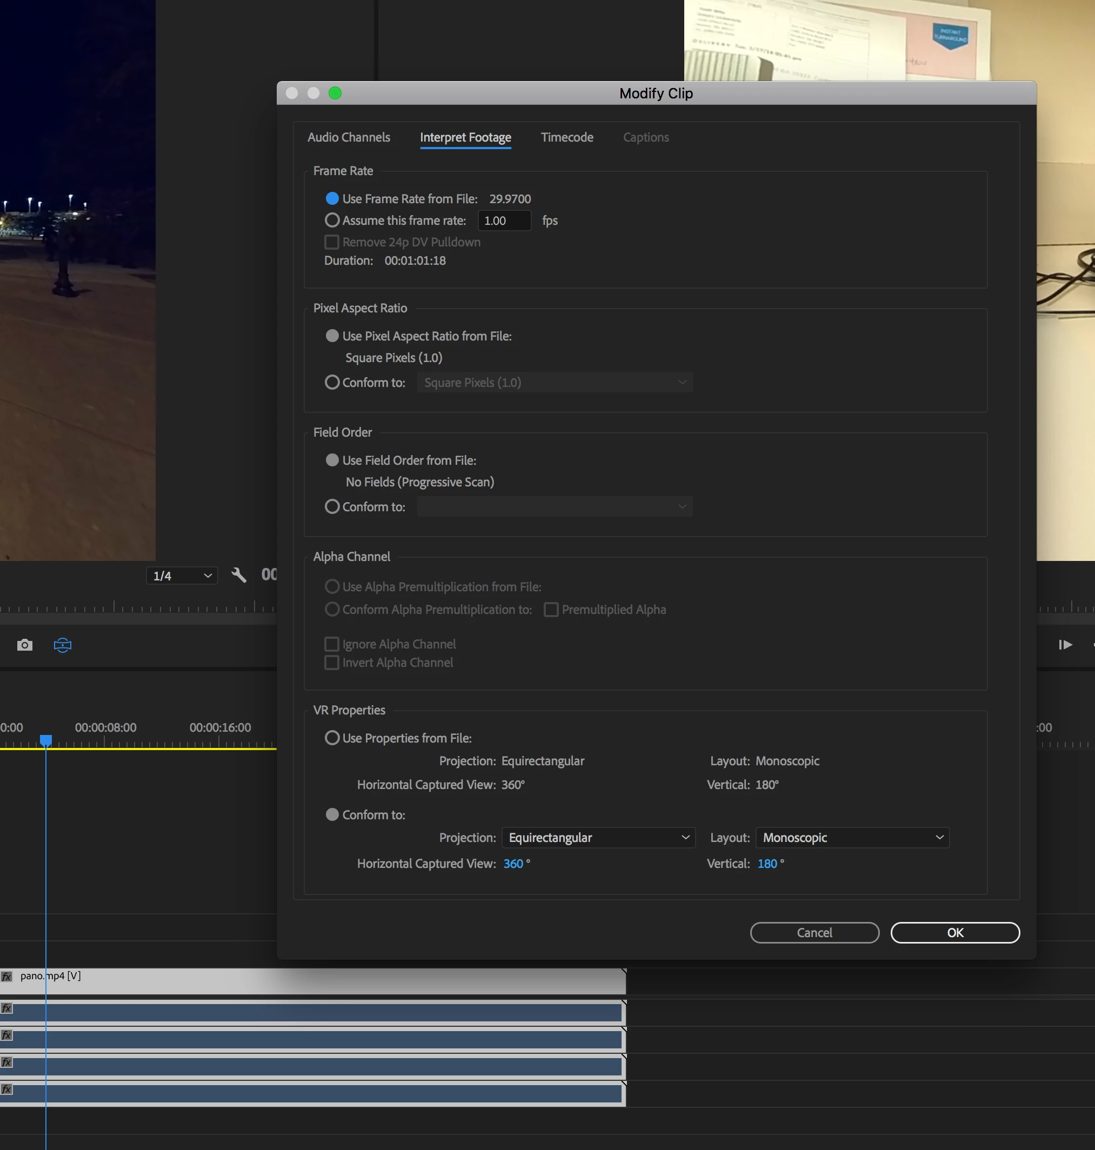
Task: Open the Layout Monoscopic dropdown
Action: click(x=852, y=838)
